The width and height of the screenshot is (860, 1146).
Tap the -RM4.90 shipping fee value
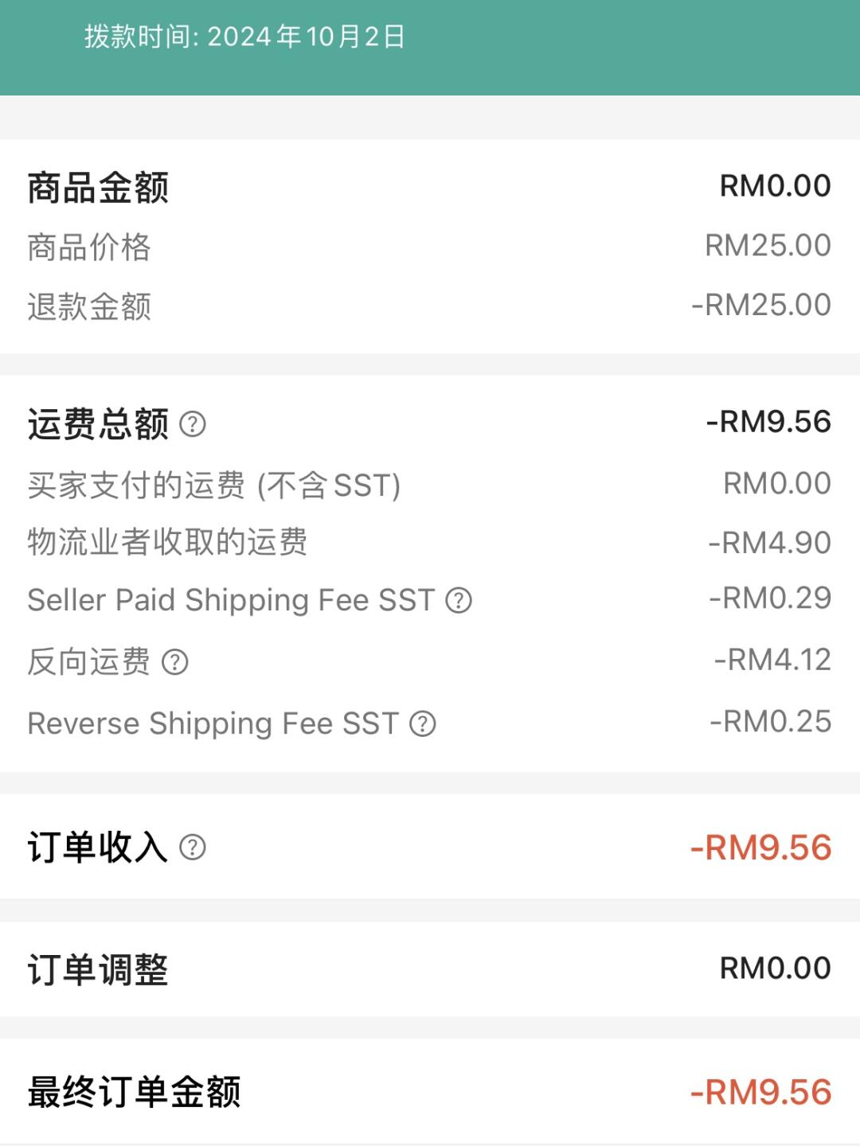(x=770, y=543)
